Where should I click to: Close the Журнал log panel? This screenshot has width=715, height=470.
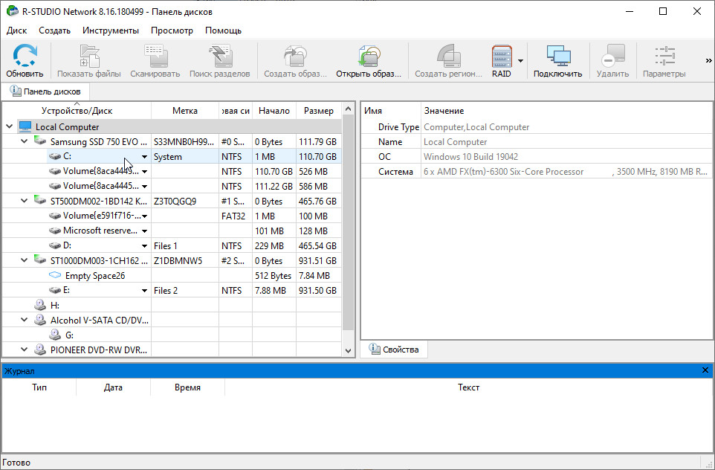tap(705, 370)
